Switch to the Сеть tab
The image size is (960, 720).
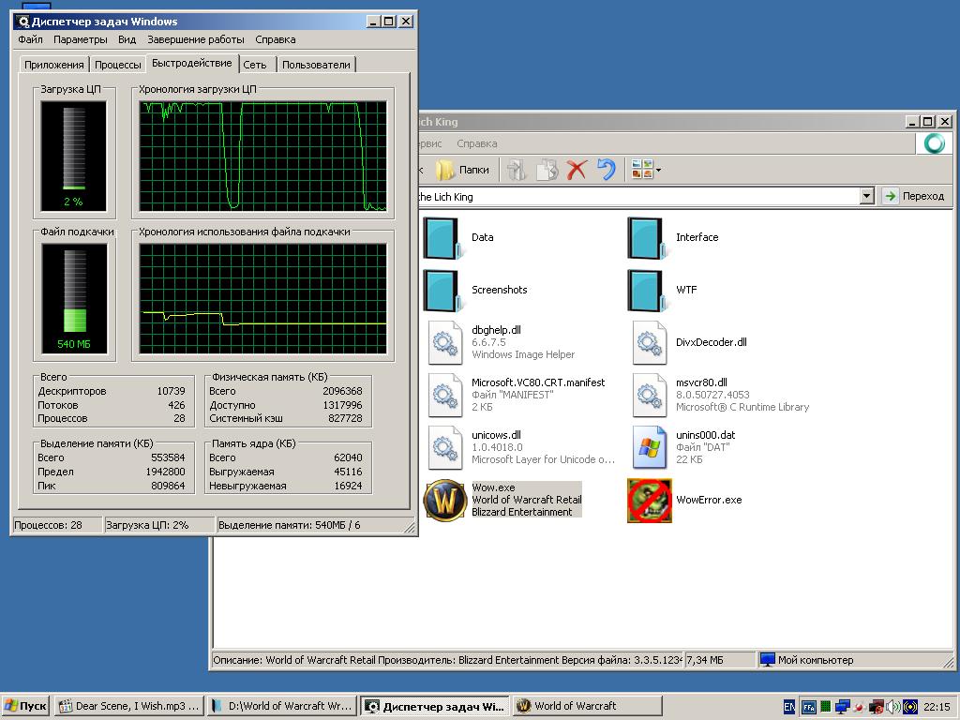[x=255, y=65]
